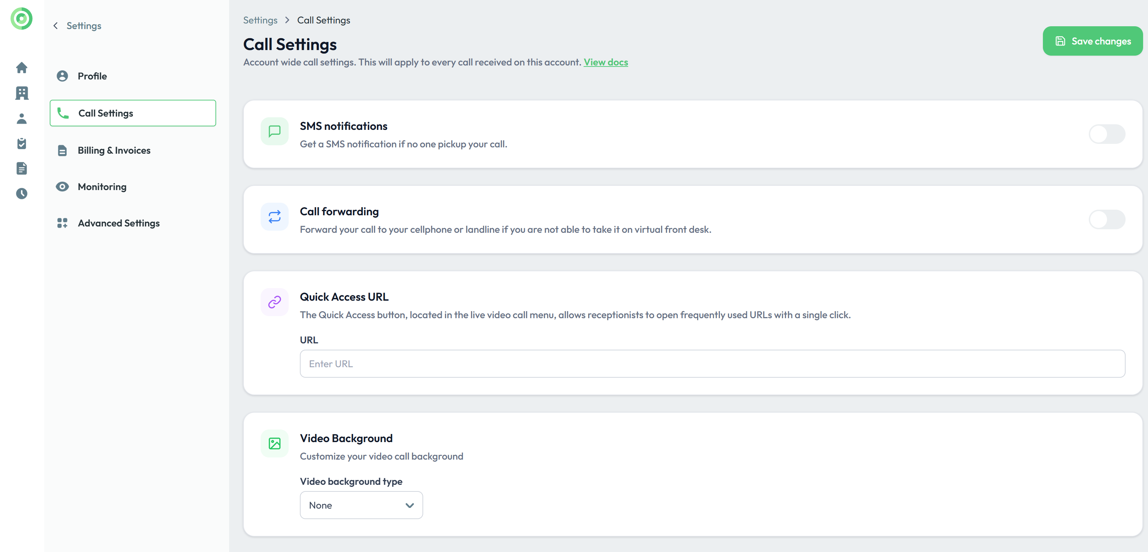Focus the Enter URL input field
Screen dimensions: 1148x552
(712, 364)
